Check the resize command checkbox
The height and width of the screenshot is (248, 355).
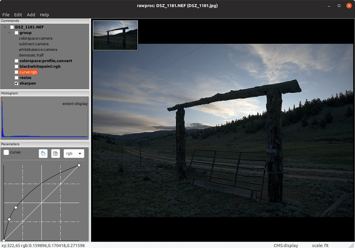point(16,78)
